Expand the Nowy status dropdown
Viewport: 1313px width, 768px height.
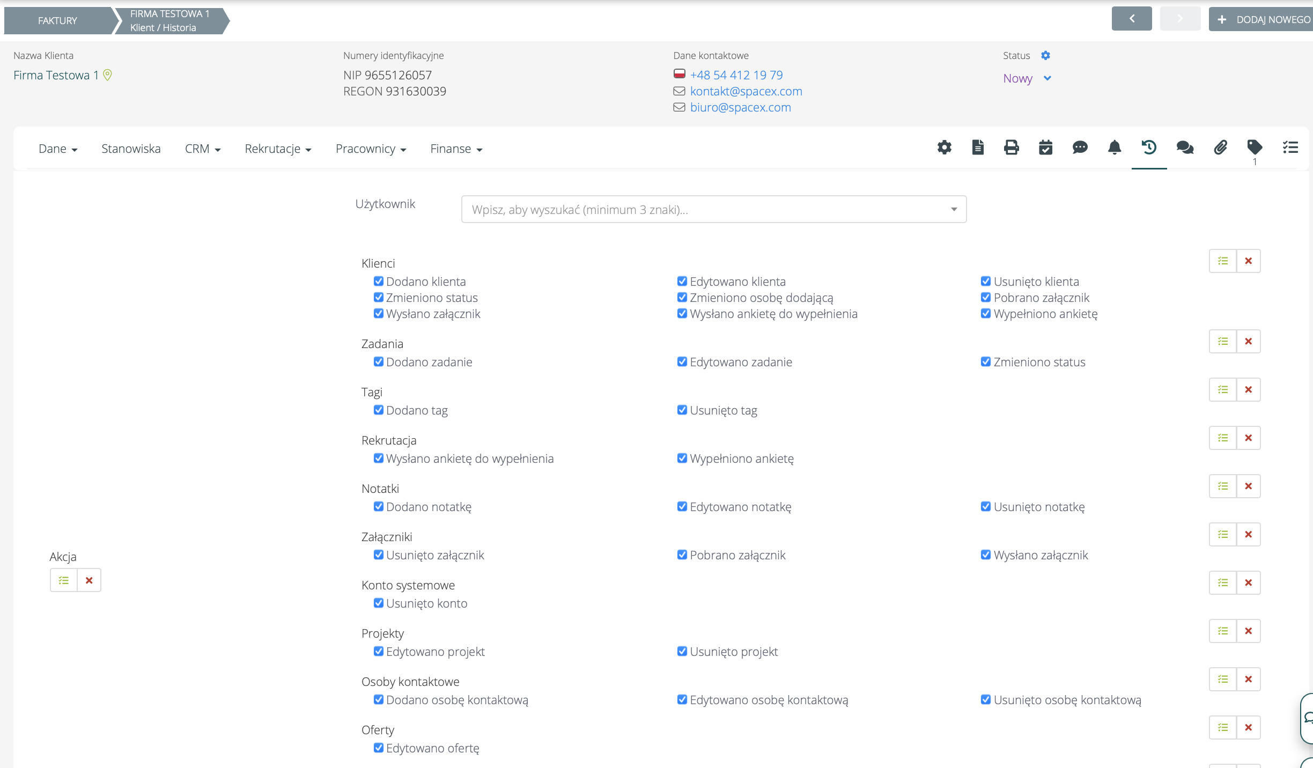(x=1047, y=78)
